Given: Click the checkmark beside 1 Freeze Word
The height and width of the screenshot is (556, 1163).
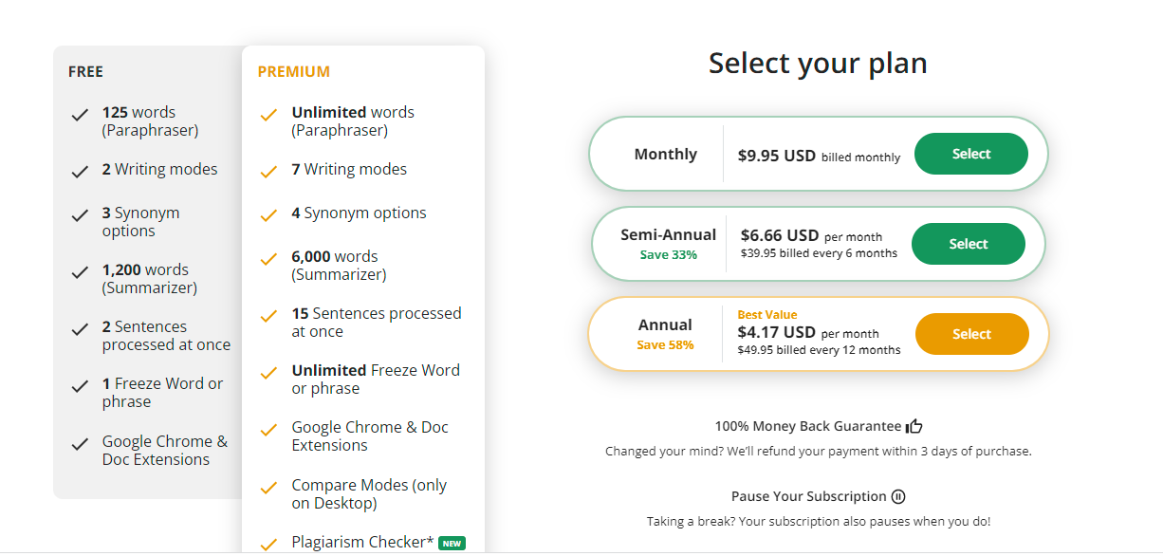Looking at the screenshot, I should (x=80, y=387).
